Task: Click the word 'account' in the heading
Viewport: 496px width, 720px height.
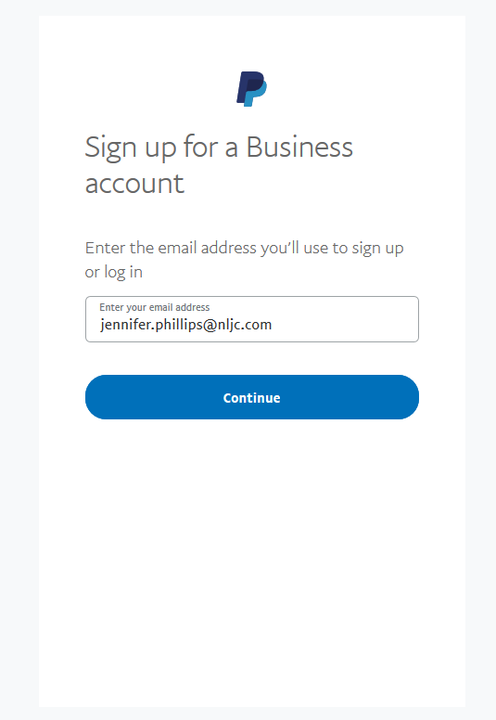Action: coord(134,184)
